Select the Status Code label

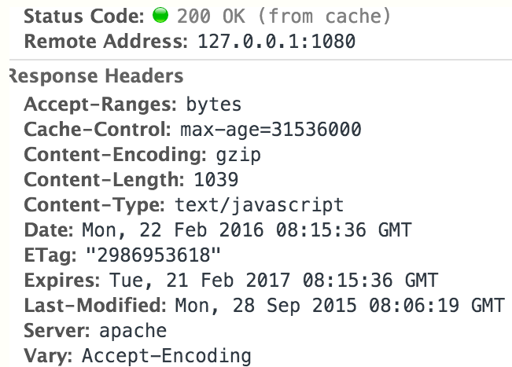84,16
